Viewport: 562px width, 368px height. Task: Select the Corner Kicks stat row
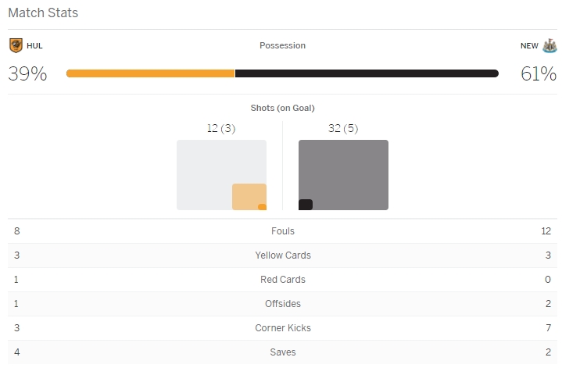coord(282,328)
